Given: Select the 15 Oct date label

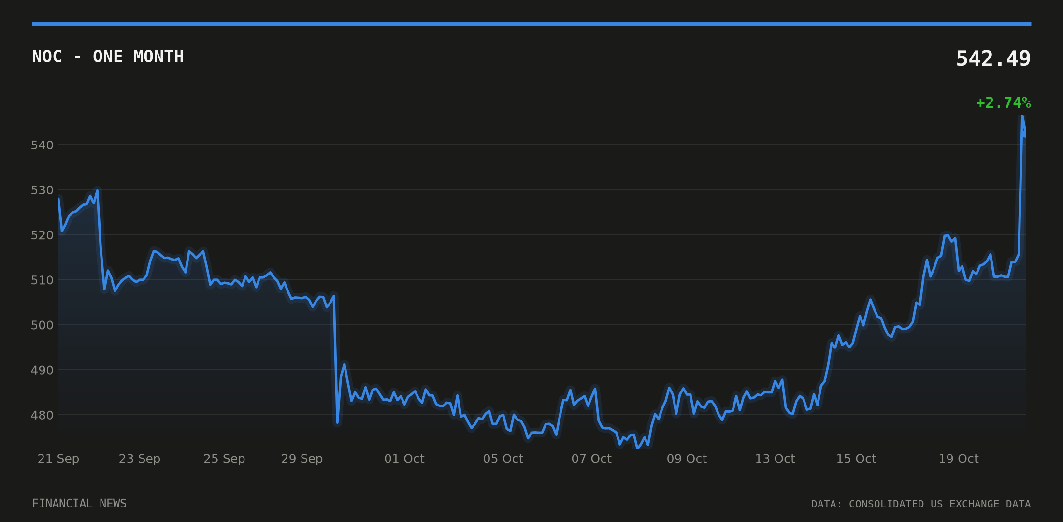Looking at the screenshot, I should [856, 459].
